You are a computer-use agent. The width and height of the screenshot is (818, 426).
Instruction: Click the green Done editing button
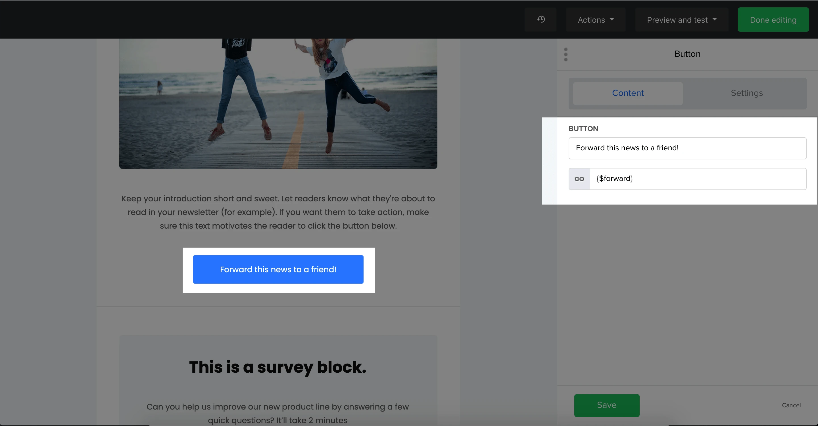pyautogui.click(x=773, y=20)
